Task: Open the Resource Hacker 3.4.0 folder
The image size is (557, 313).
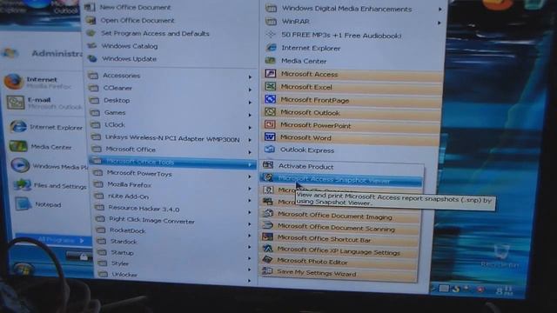Action: coord(174,209)
